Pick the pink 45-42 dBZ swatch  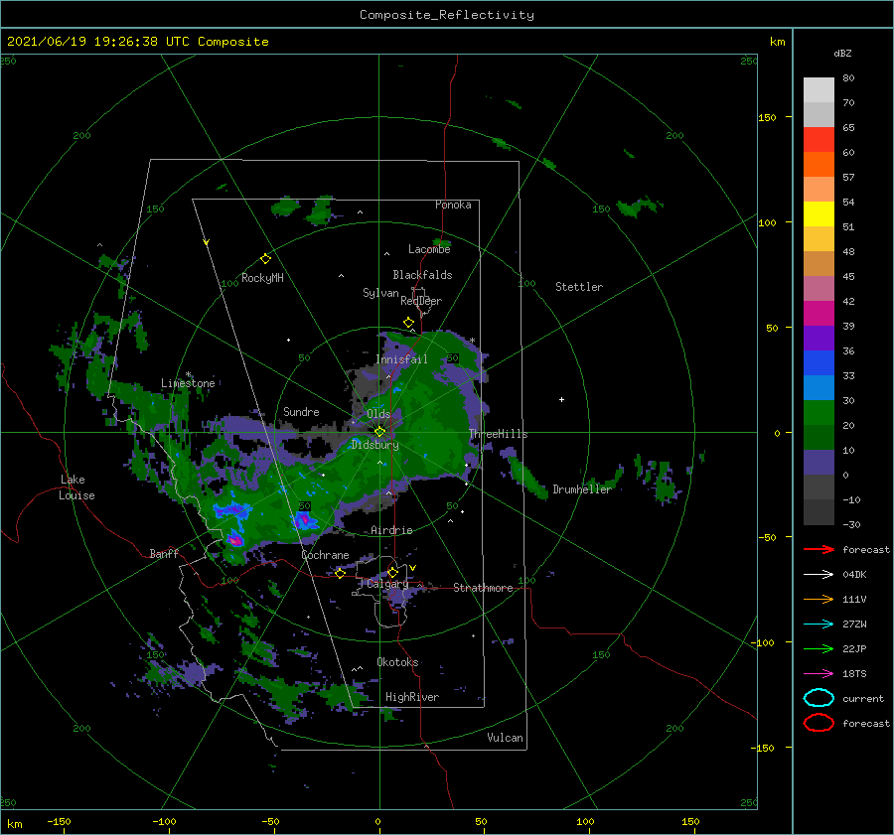819,289
